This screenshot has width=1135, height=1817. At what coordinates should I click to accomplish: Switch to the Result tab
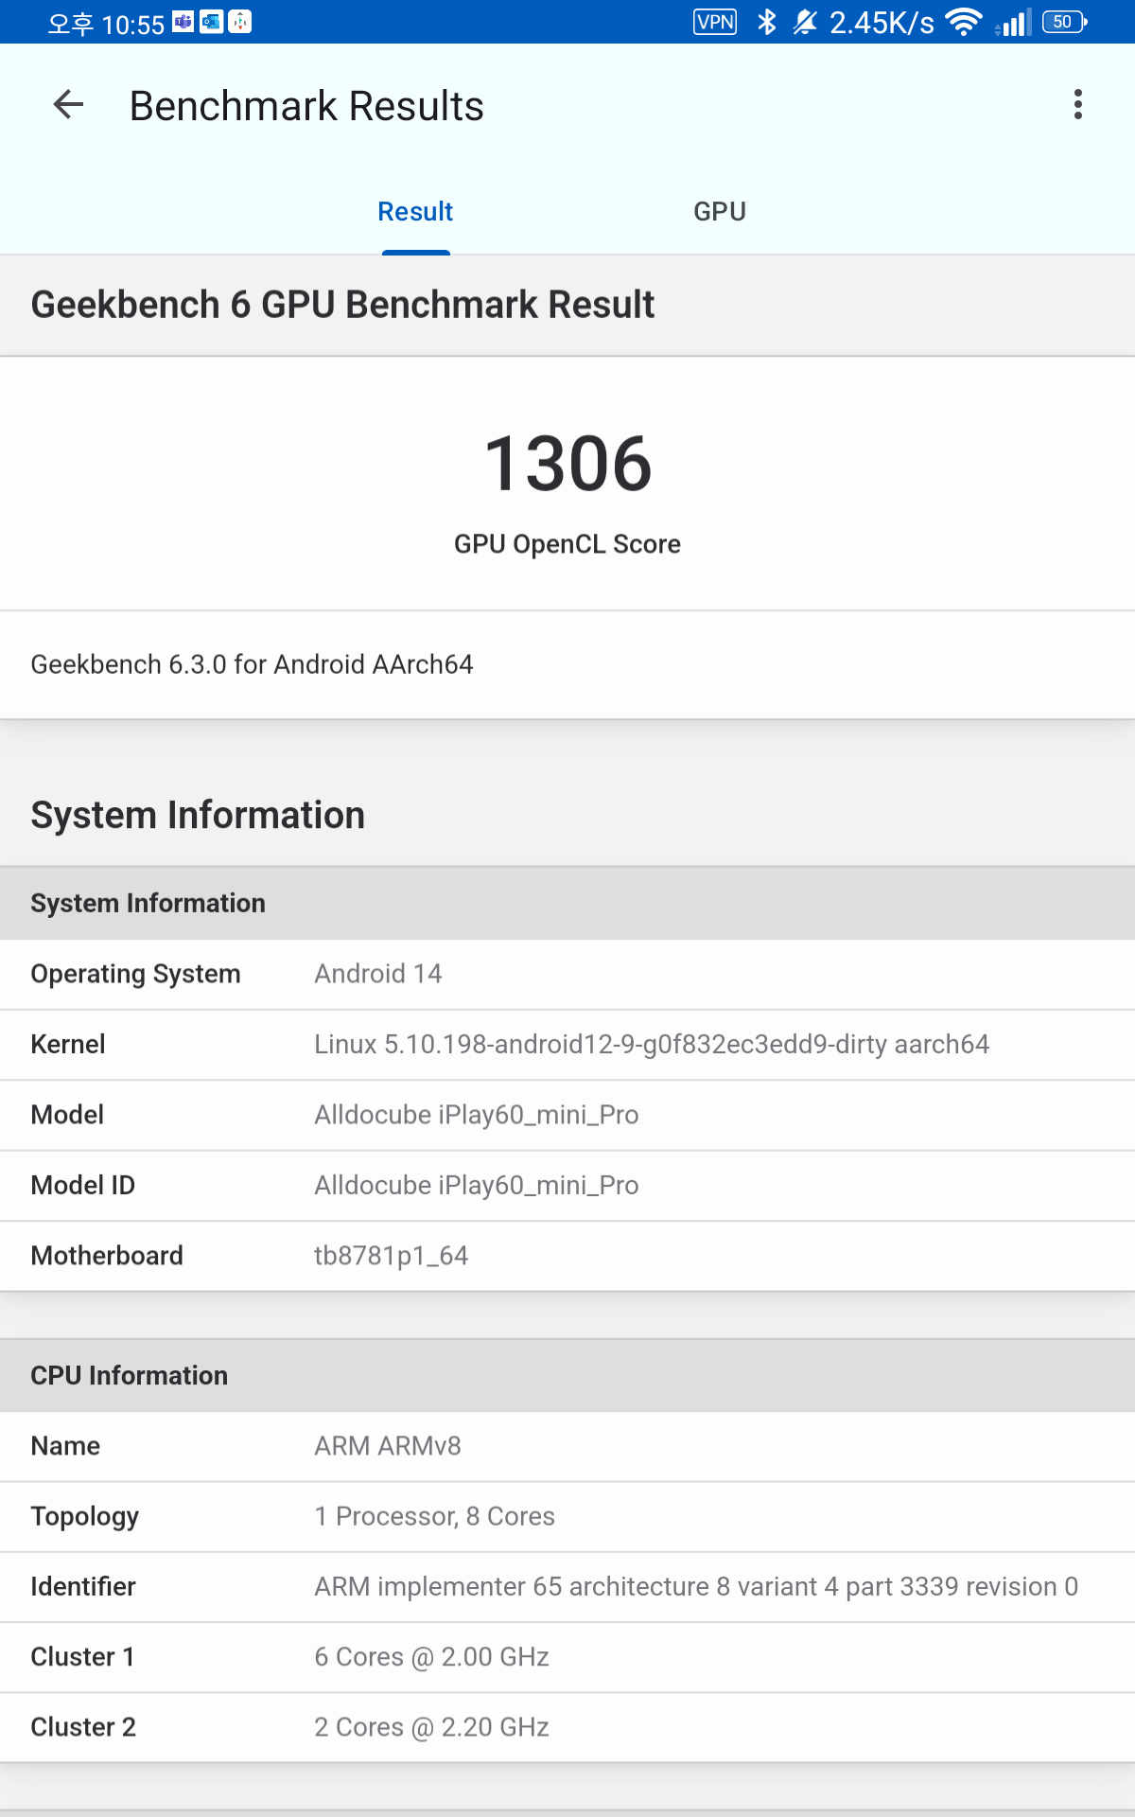[x=415, y=211]
